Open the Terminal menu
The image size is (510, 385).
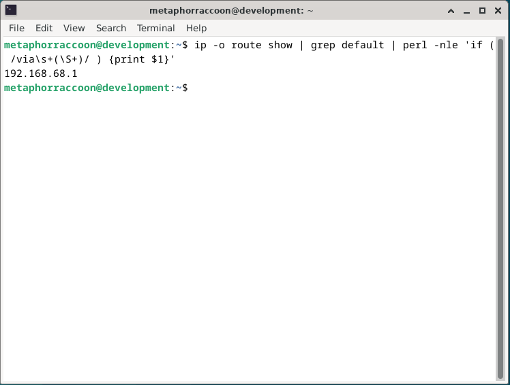[x=155, y=28]
